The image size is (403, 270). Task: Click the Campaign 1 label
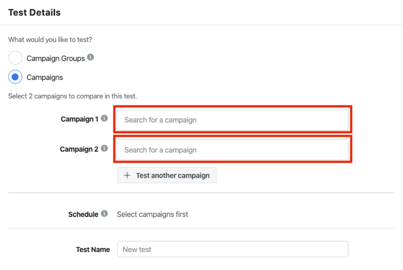(79, 119)
